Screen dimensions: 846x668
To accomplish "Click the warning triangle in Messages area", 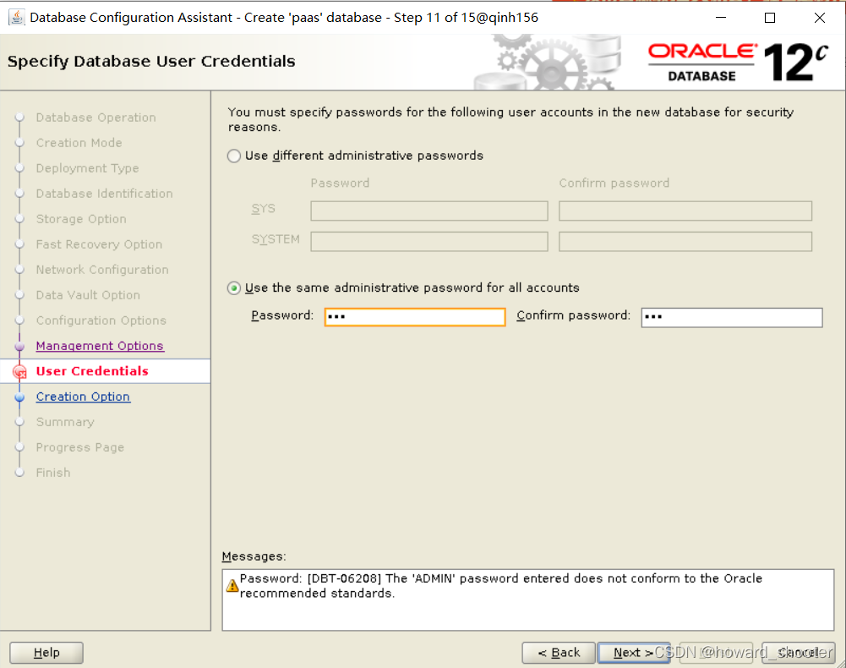I will 231,585.
